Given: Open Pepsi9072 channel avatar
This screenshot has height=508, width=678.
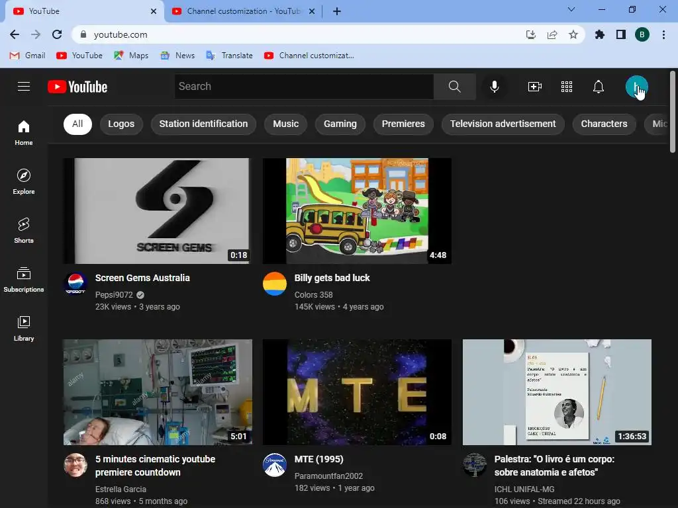Looking at the screenshot, I should click(75, 284).
